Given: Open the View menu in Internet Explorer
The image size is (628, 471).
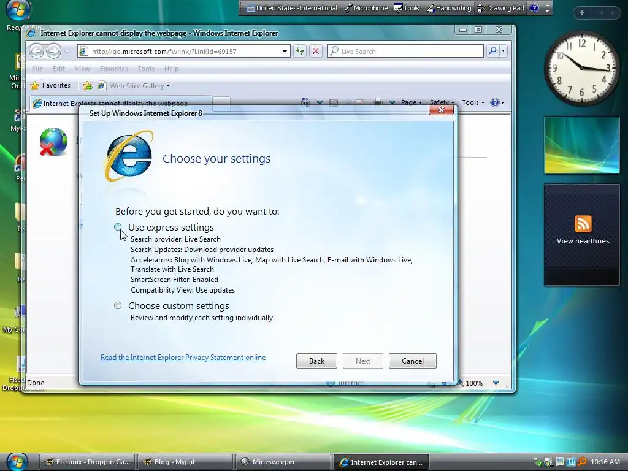Looking at the screenshot, I should [82, 69].
